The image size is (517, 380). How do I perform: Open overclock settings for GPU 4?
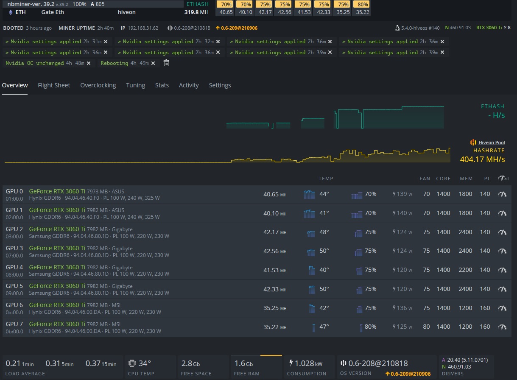click(x=502, y=270)
